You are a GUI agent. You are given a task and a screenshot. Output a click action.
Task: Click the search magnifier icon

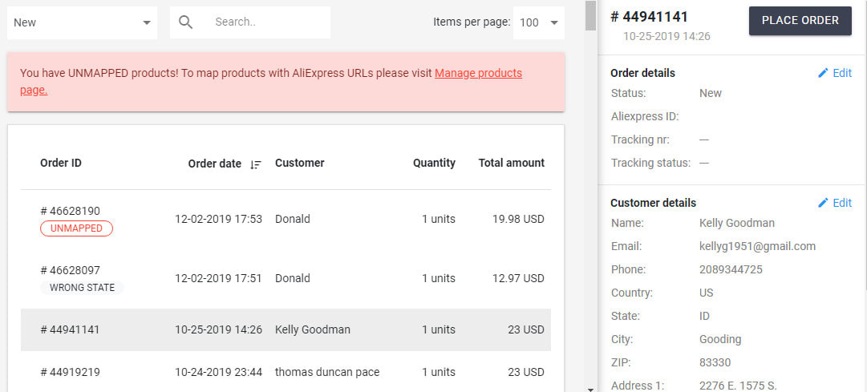coord(186,22)
